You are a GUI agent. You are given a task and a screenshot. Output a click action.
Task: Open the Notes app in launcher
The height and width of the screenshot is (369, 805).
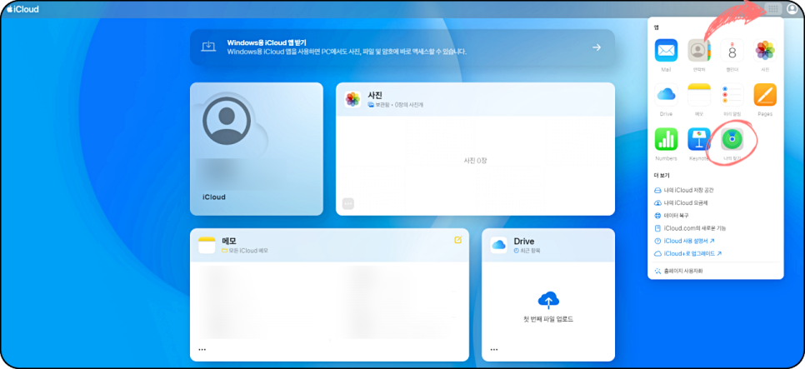coord(698,94)
